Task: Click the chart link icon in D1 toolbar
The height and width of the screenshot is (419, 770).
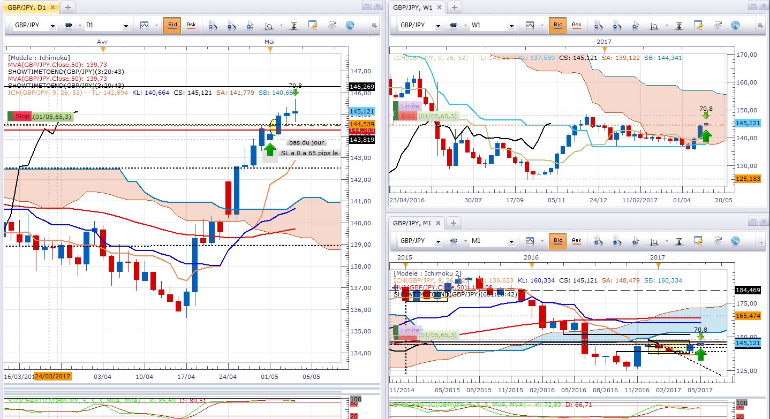Action: pyautogui.click(x=69, y=25)
